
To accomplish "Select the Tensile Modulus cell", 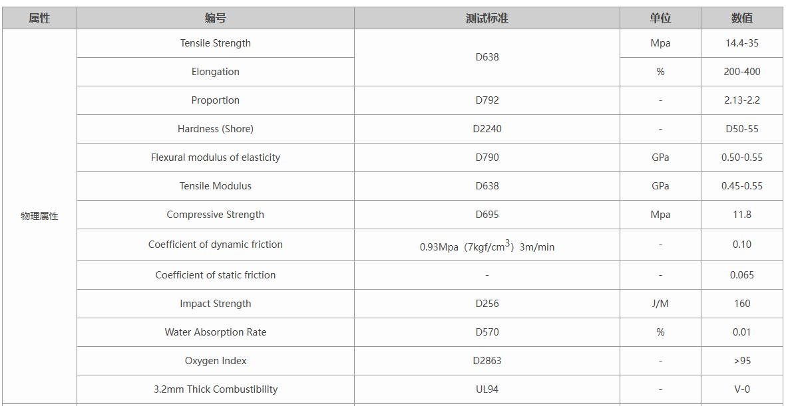I will pyautogui.click(x=215, y=186).
